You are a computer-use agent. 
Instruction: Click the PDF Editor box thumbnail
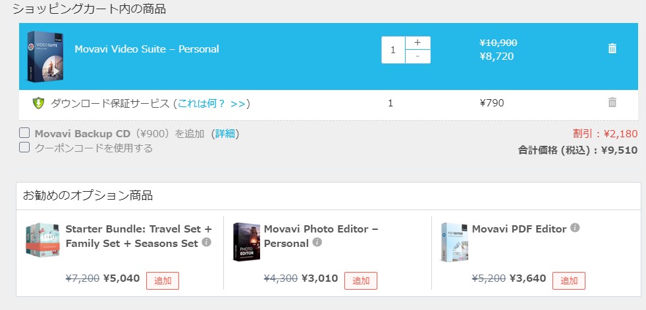(x=454, y=242)
